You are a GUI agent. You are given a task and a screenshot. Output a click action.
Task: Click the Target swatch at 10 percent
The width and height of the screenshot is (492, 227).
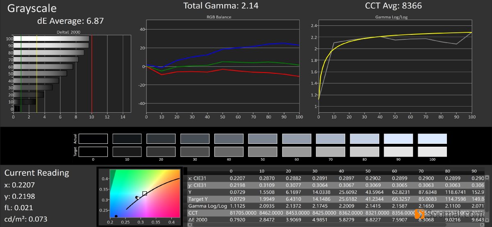pos(127,152)
